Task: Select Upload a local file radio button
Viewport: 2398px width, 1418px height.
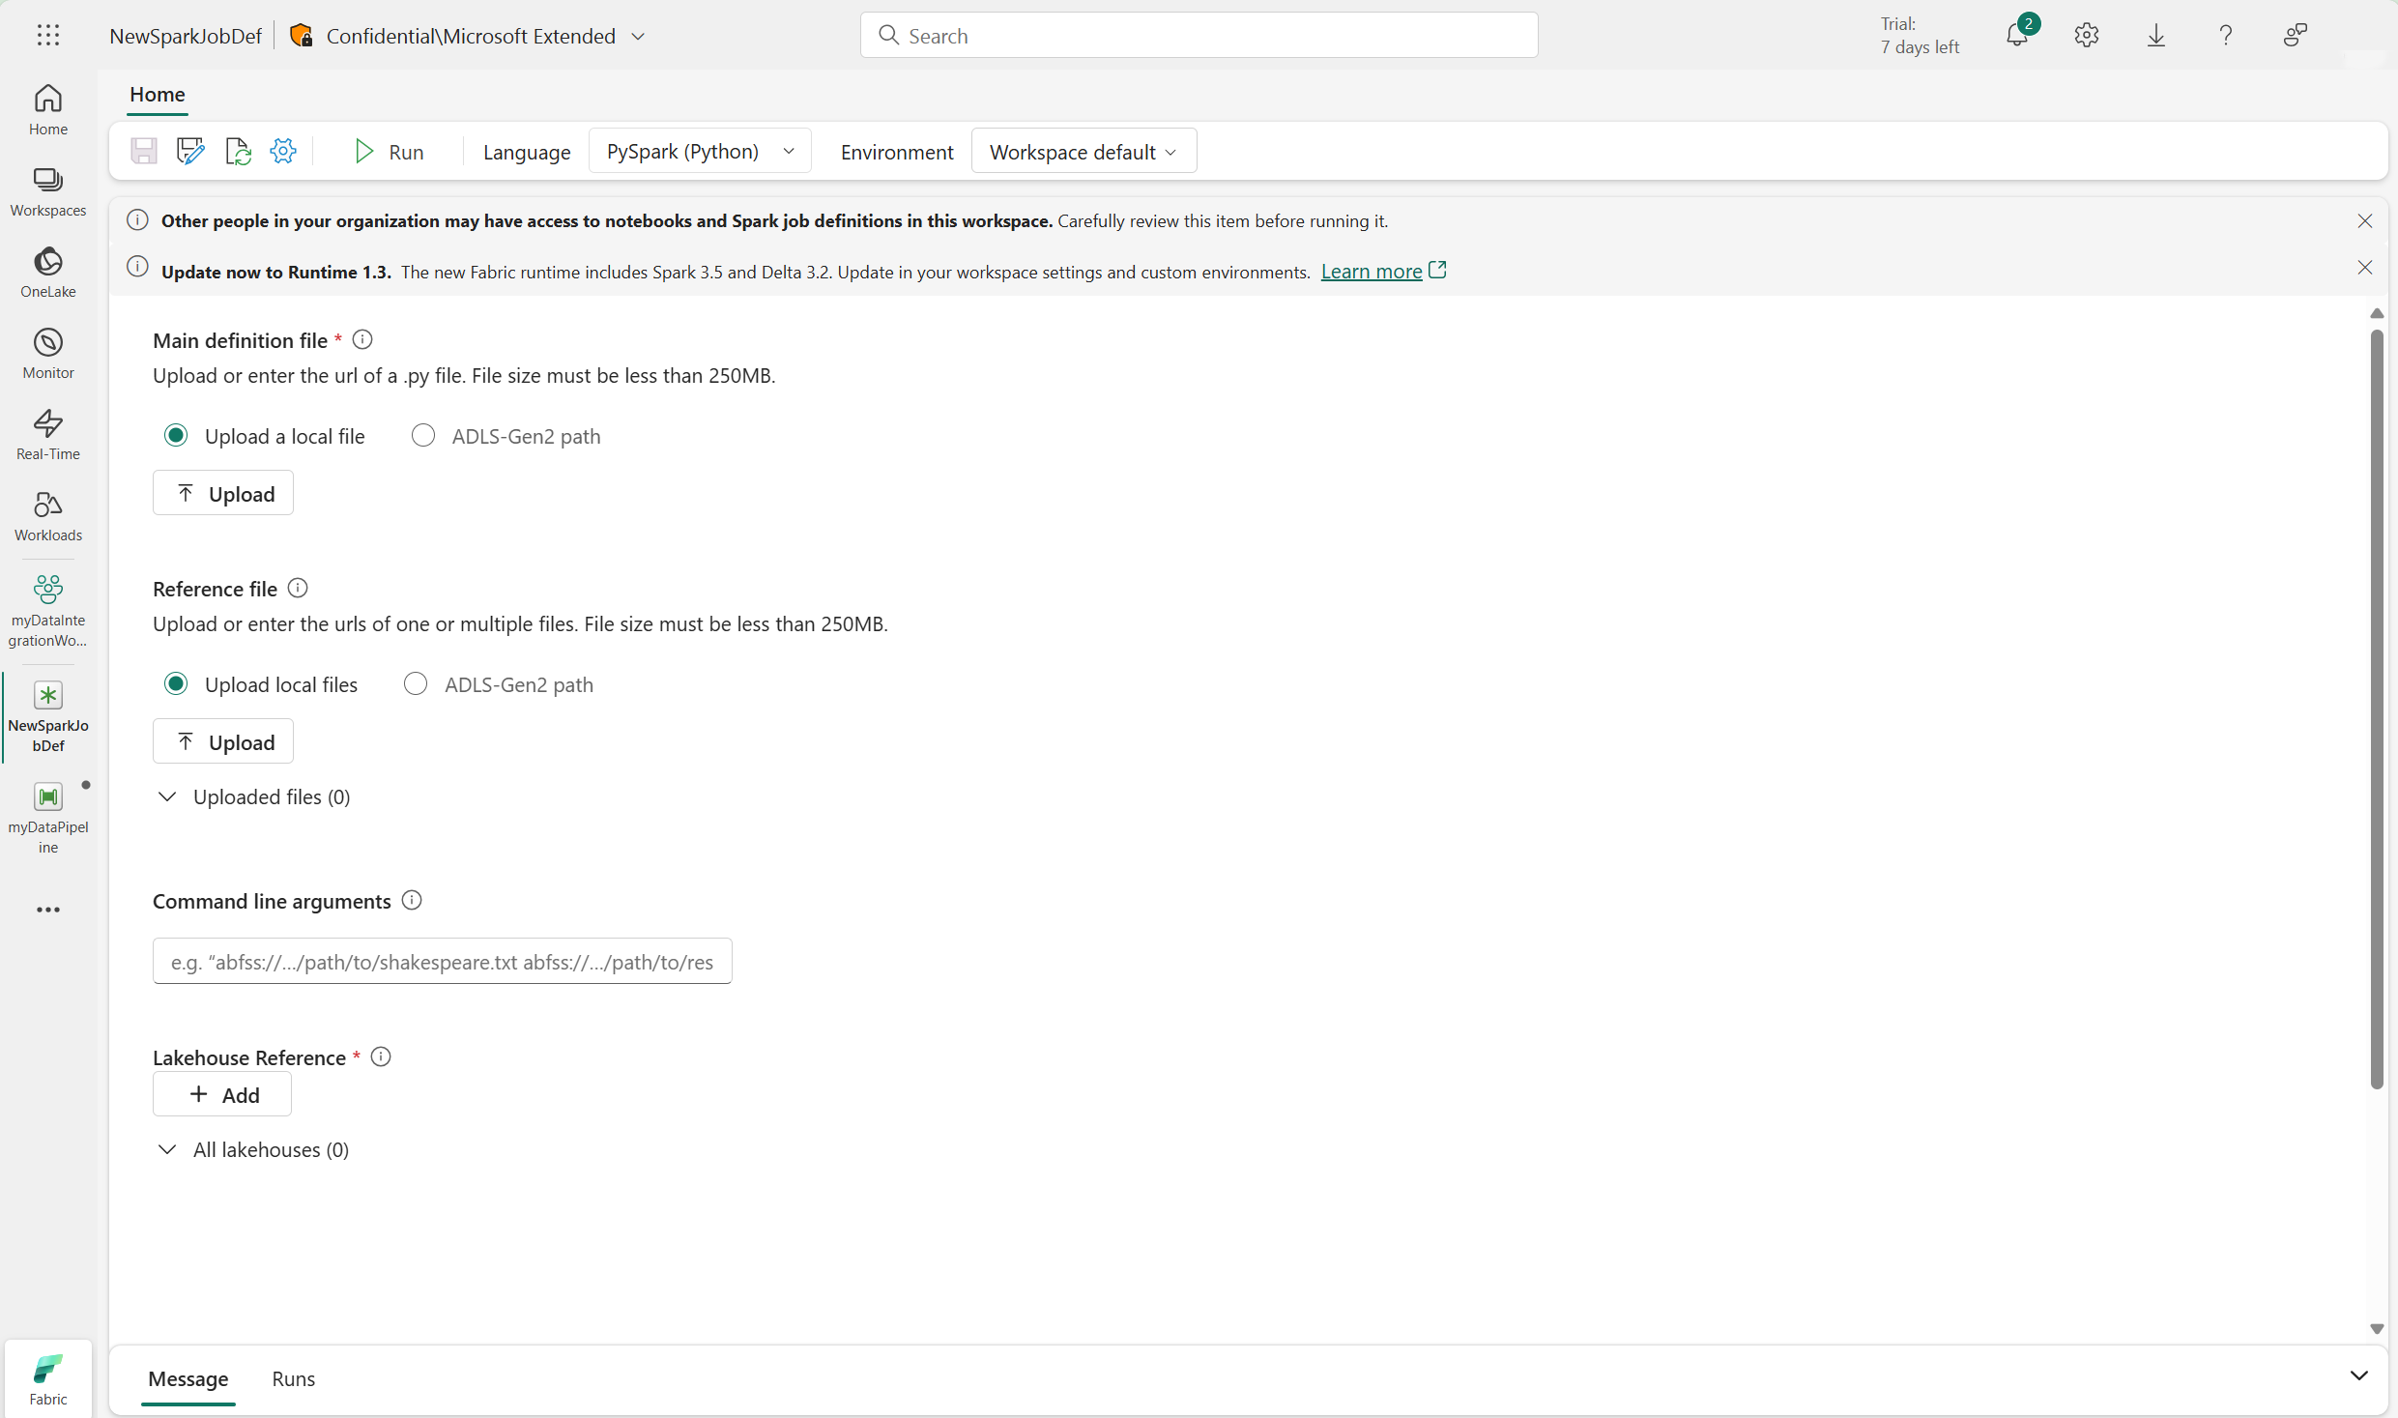Action: [176, 436]
